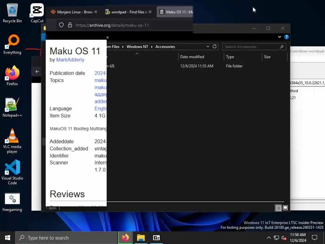The height and width of the screenshot is (244, 325).
Task: Click the Maku OS 11 page title
Action: 75,51
